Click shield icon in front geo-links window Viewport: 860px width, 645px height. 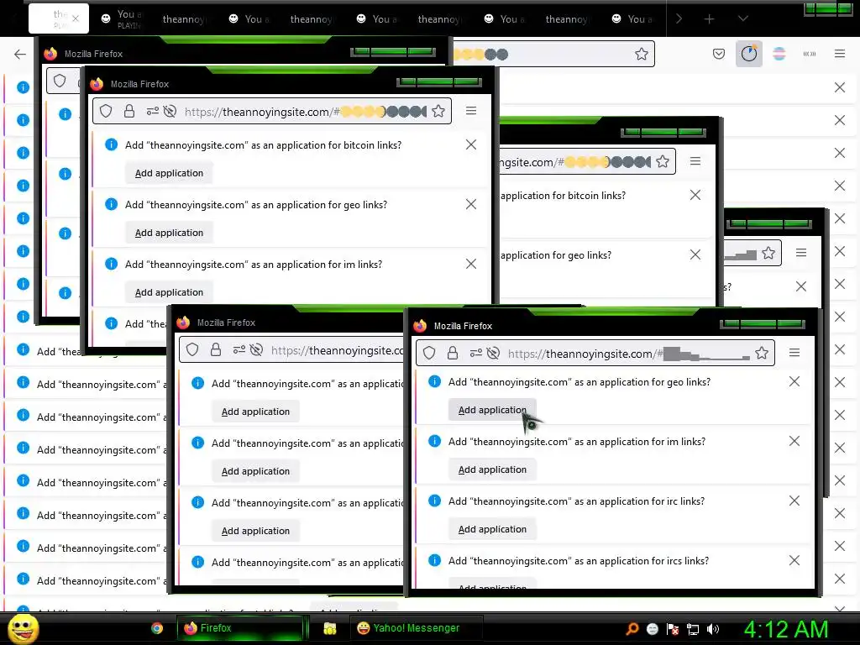pos(429,354)
